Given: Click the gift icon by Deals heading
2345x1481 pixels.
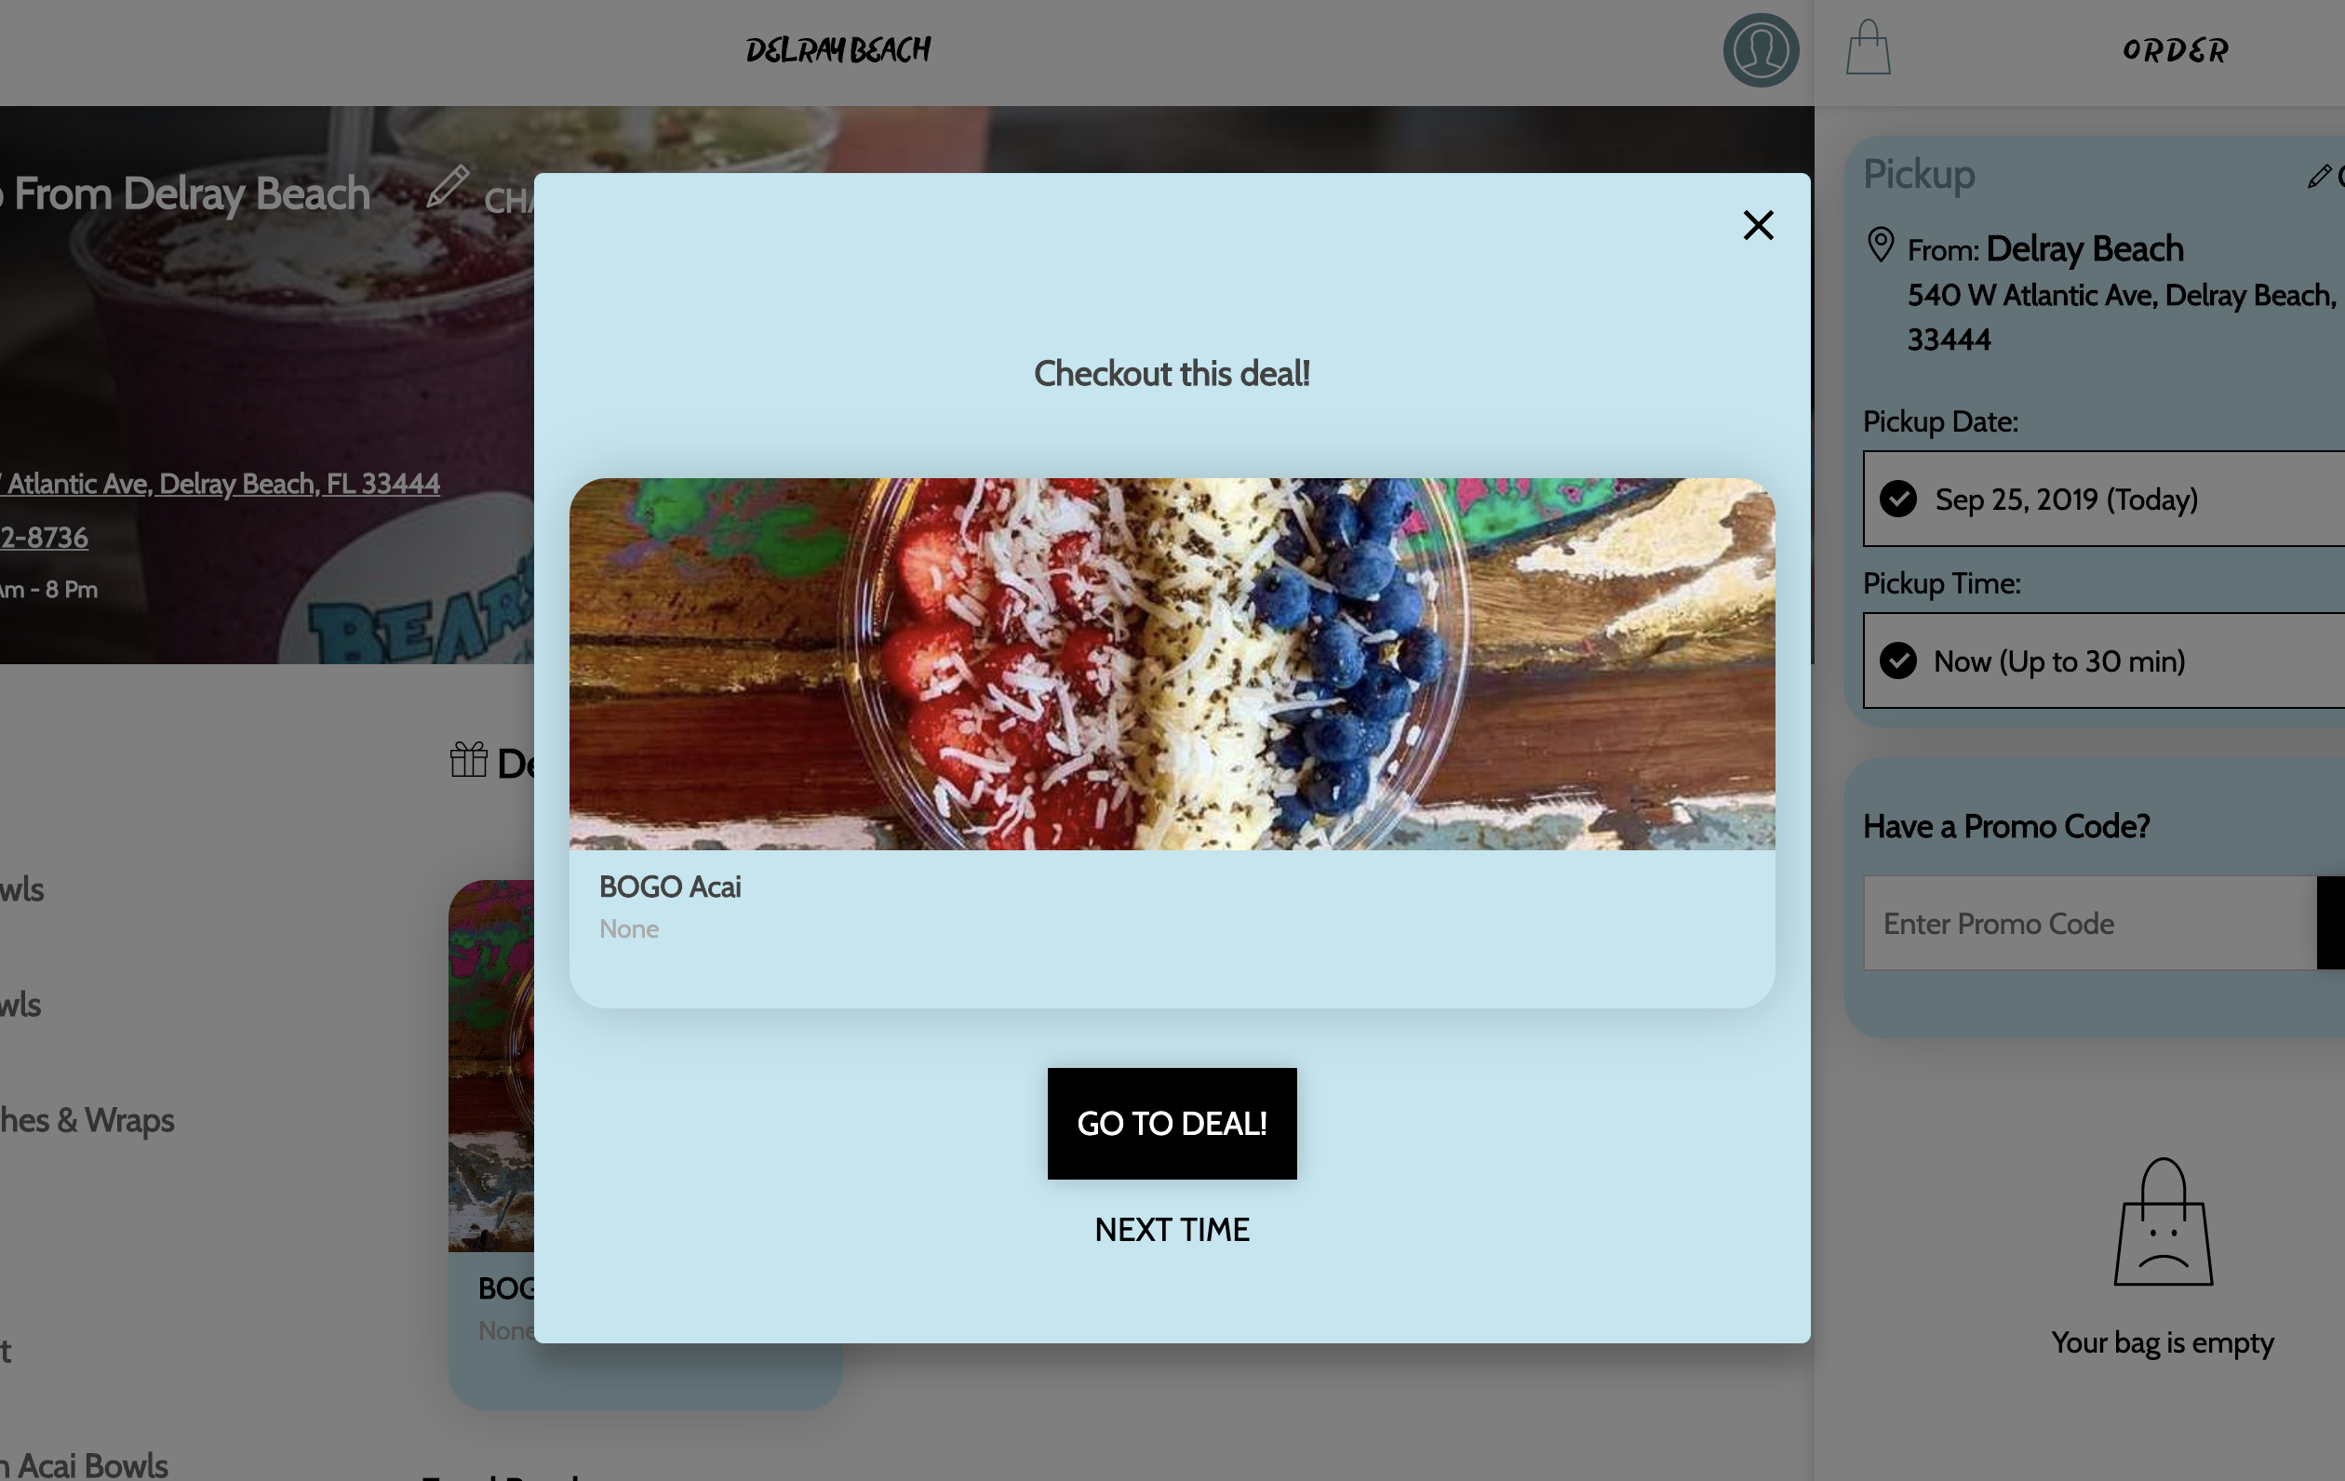Looking at the screenshot, I should pyautogui.click(x=468, y=759).
